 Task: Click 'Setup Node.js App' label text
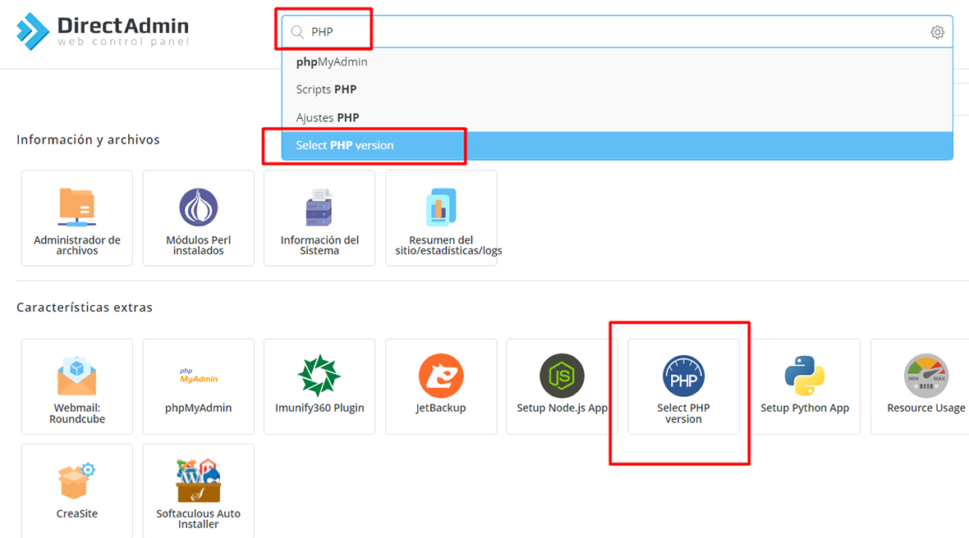click(562, 408)
